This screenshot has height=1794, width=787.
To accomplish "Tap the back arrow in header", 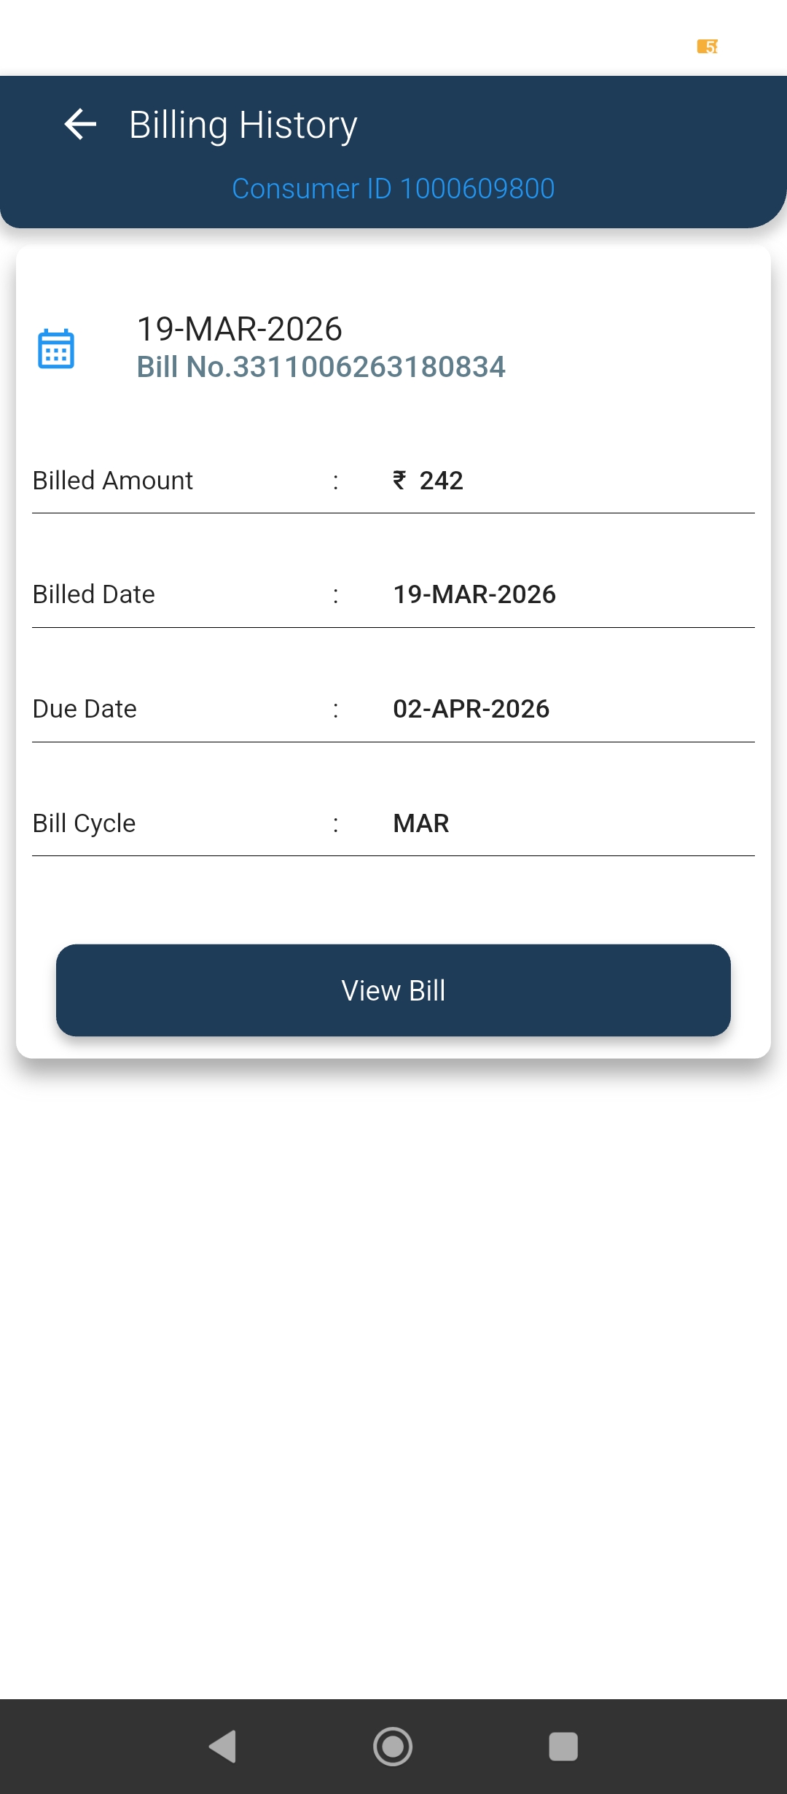I will click(x=80, y=124).
